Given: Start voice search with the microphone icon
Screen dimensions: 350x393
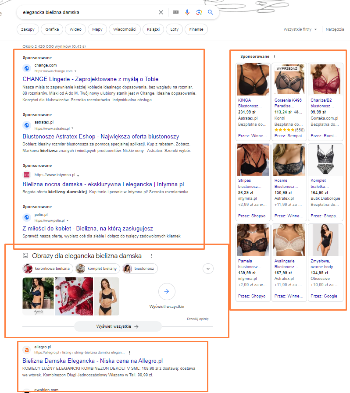Looking at the screenshot, I should tap(187, 12).
